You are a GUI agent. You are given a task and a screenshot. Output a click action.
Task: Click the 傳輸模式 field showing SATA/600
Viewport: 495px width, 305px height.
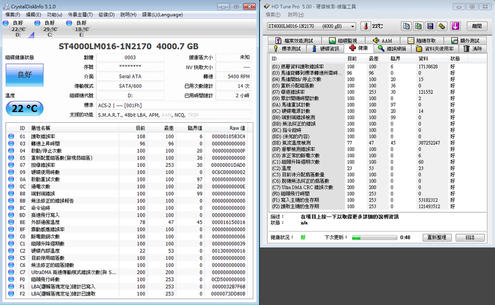point(130,86)
